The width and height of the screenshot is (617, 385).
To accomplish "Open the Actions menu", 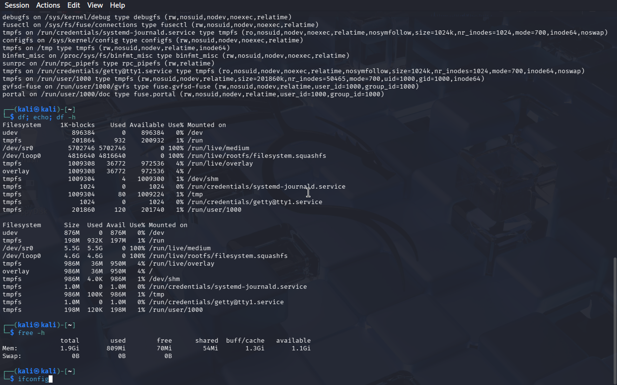I will [x=48, y=5].
